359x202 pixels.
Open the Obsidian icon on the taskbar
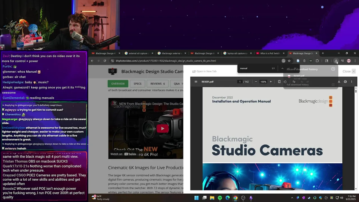tap(251, 198)
